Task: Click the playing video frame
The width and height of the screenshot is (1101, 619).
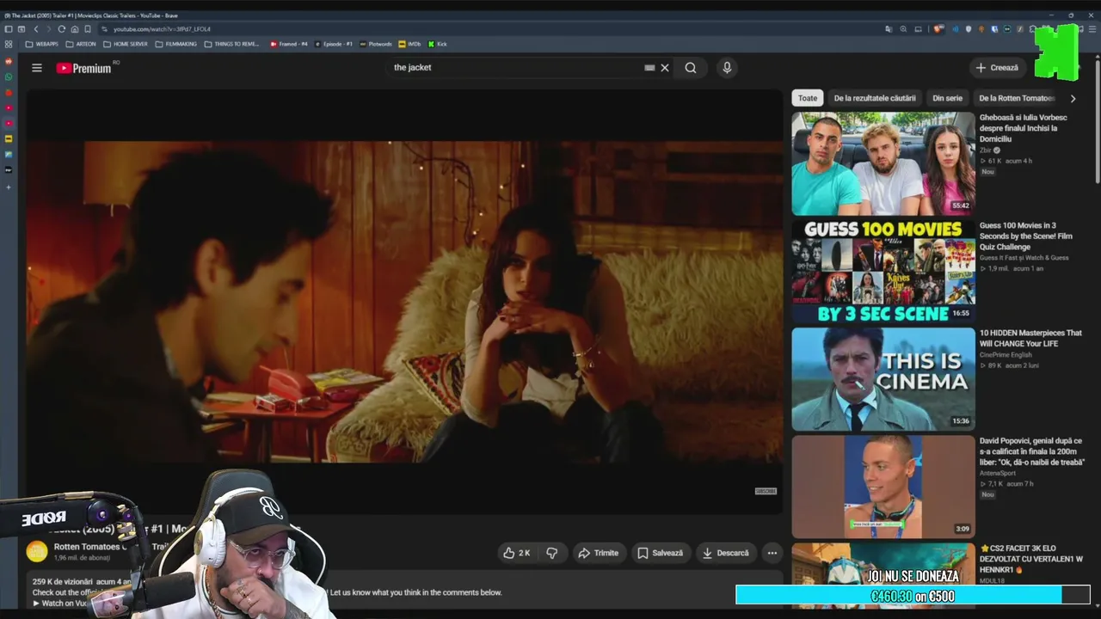Action: pos(404,302)
